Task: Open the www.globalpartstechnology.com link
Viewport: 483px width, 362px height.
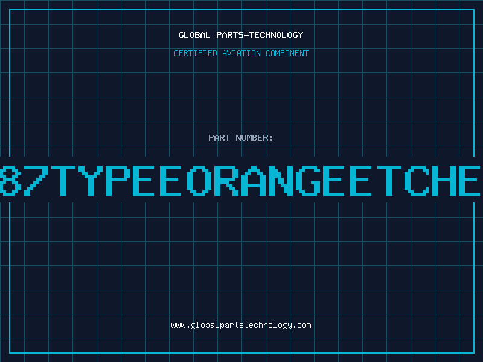Action: [241, 325]
